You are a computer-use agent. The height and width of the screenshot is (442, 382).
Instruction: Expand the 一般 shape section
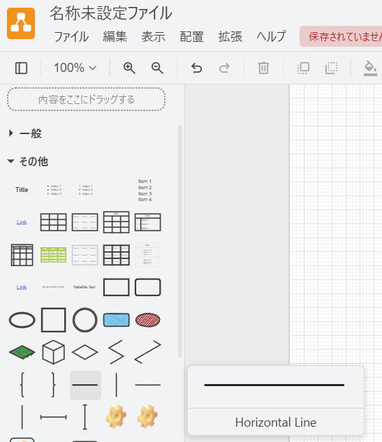pos(25,133)
